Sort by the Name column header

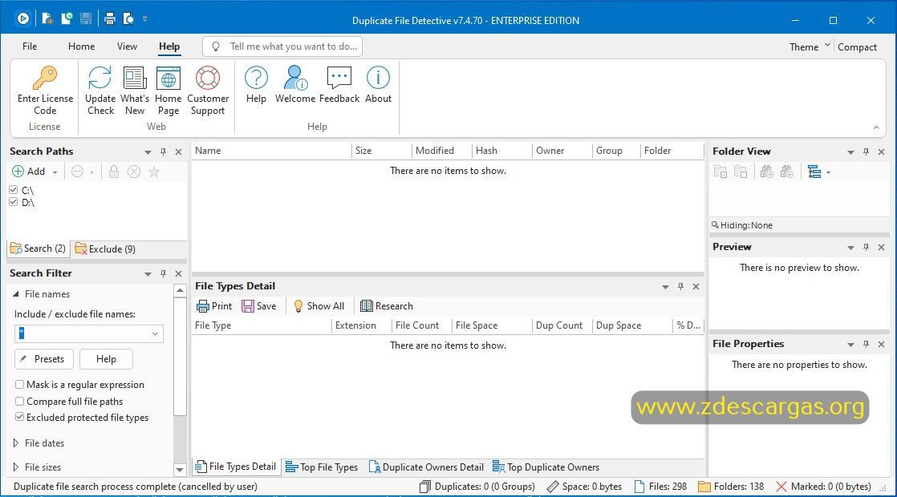[271, 151]
